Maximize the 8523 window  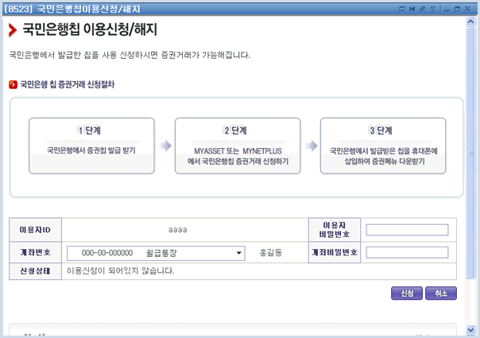(x=457, y=10)
